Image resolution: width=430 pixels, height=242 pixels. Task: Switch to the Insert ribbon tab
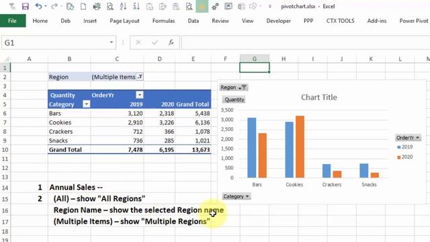[90, 21]
